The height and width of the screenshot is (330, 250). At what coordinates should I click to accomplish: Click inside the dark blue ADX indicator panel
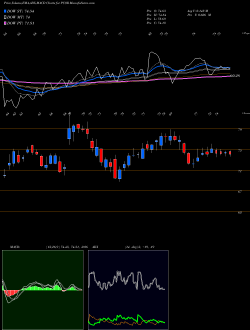click(128, 290)
